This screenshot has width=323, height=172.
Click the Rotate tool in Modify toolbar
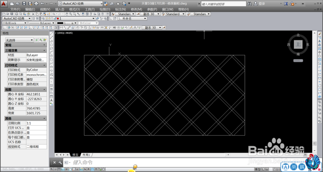click(320, 56)
